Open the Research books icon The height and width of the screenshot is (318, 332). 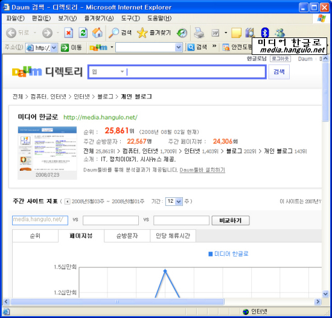[250, 33]
